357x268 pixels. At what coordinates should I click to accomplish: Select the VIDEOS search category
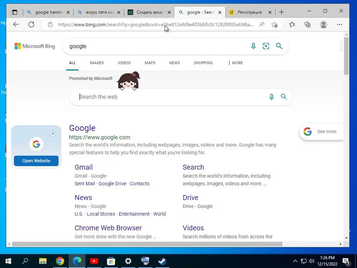(124, 63)
